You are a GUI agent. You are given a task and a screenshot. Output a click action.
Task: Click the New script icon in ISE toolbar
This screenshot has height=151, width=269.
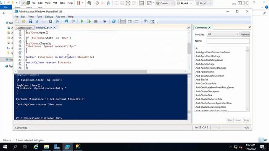17,21
